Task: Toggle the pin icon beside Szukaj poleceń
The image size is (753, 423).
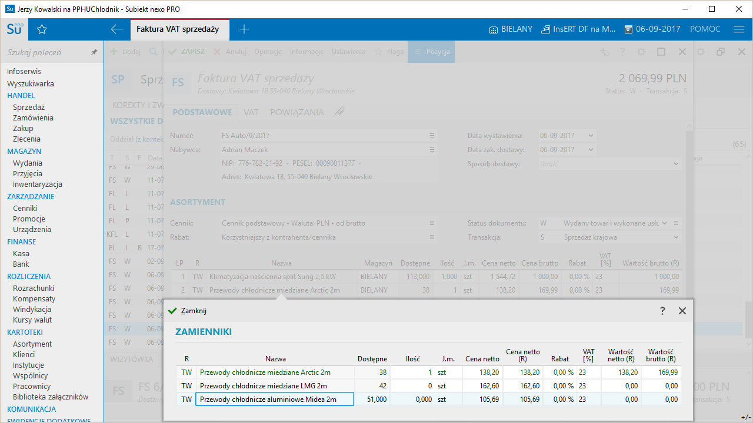Action: point(94,52)
